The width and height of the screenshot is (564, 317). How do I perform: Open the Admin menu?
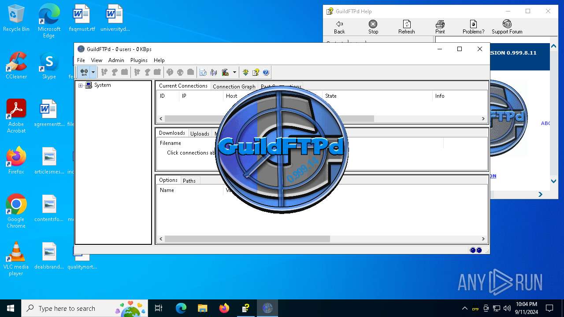(x=116, y=60)
